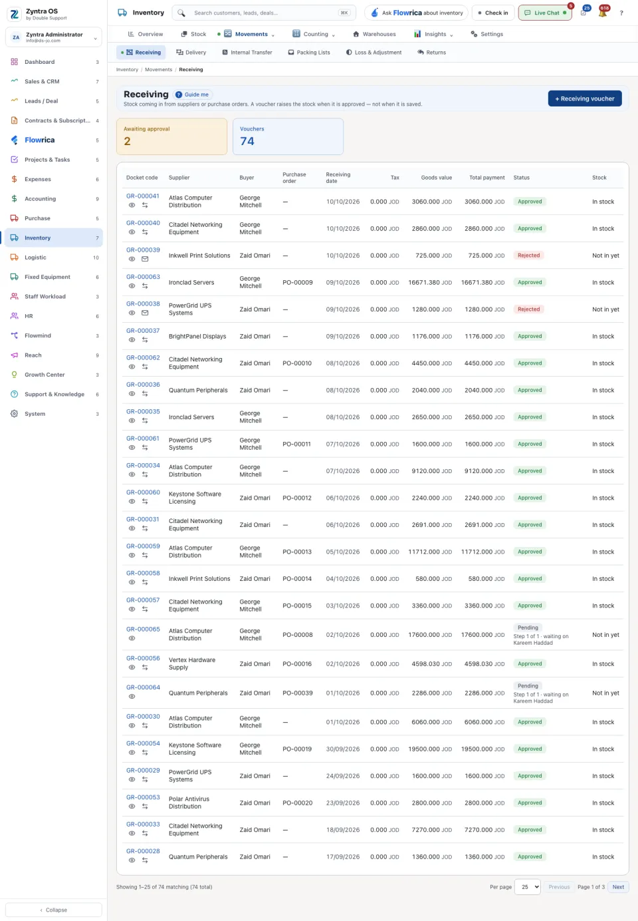Screen dimensions: 638x921
Task: Click the Zyntra OS logo
Action: 15,14
